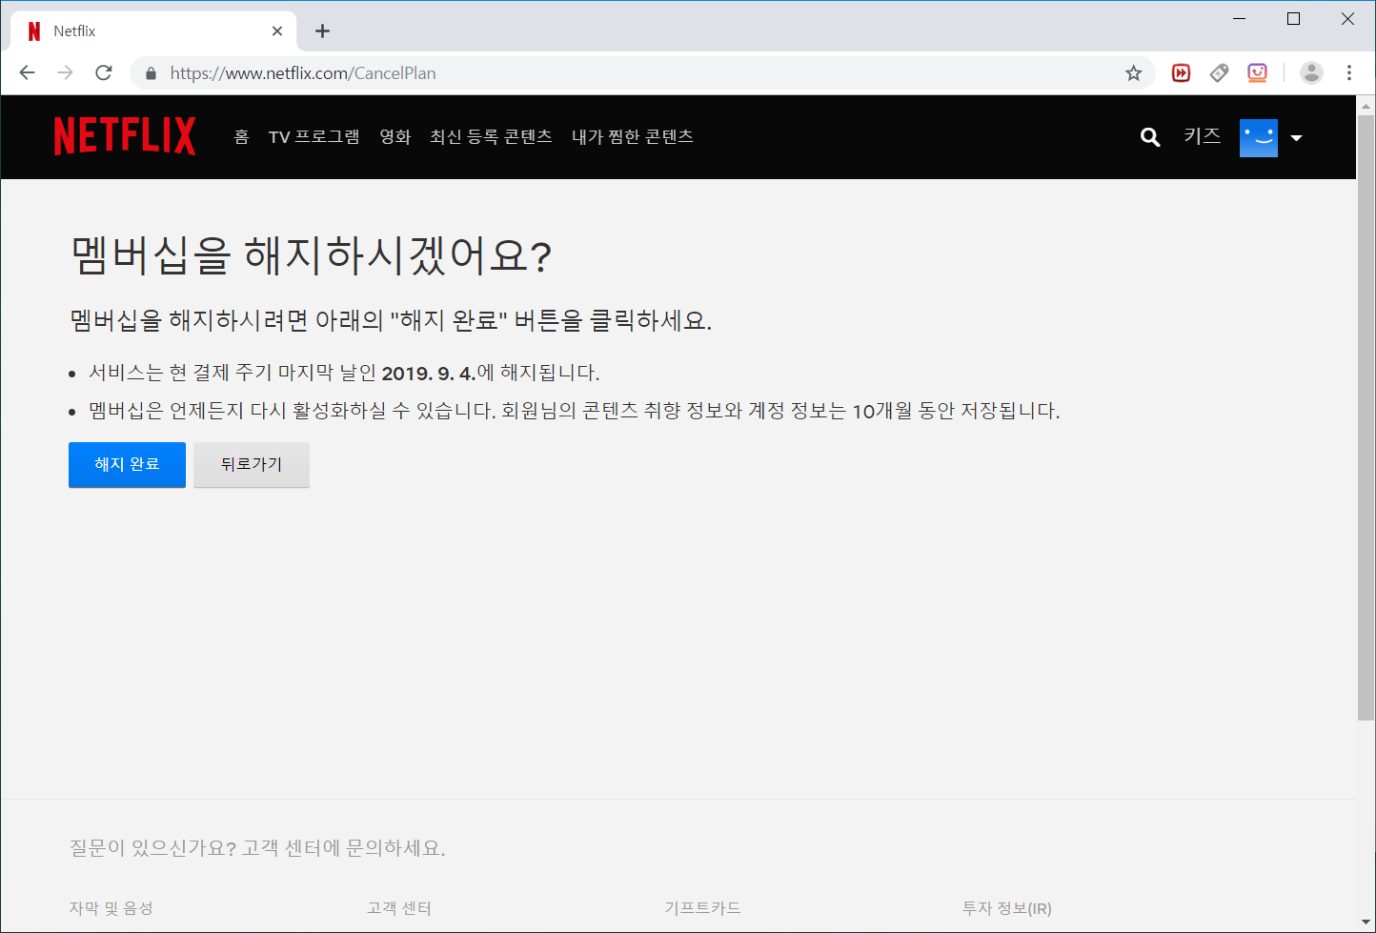Click the padlock site info icon
The width and height of the screenshot is (1376, 933).
[x=151, y=73]
